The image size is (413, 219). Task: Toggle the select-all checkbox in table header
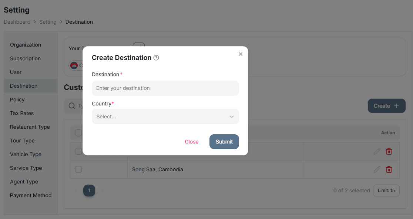tap(78, 133)
